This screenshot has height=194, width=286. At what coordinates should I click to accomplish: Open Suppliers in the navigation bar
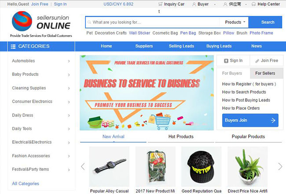pos(144,46)
